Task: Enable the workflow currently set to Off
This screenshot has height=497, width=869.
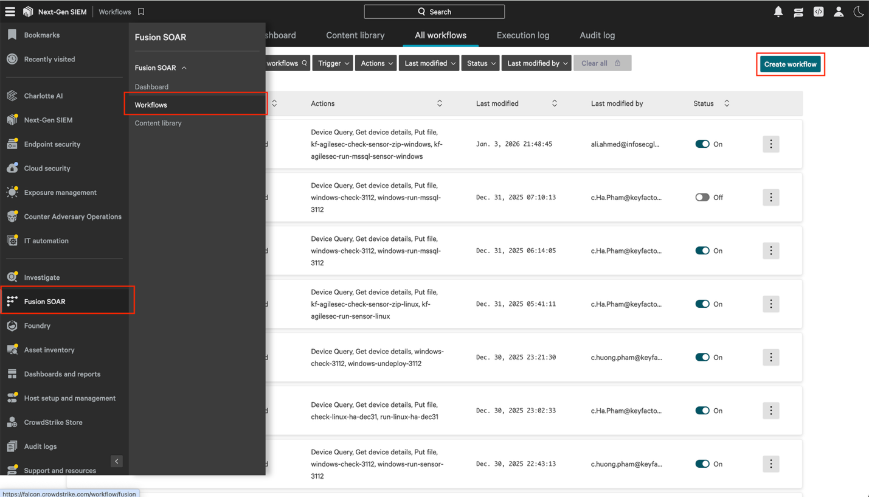Action: 703,197
